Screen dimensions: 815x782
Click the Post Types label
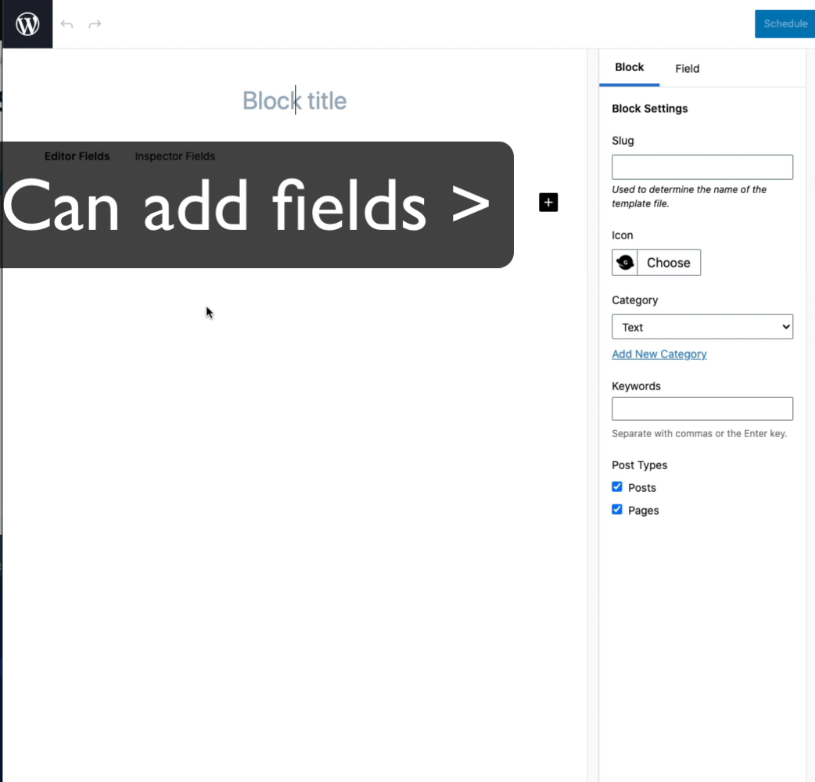click(x=639, y=465)
